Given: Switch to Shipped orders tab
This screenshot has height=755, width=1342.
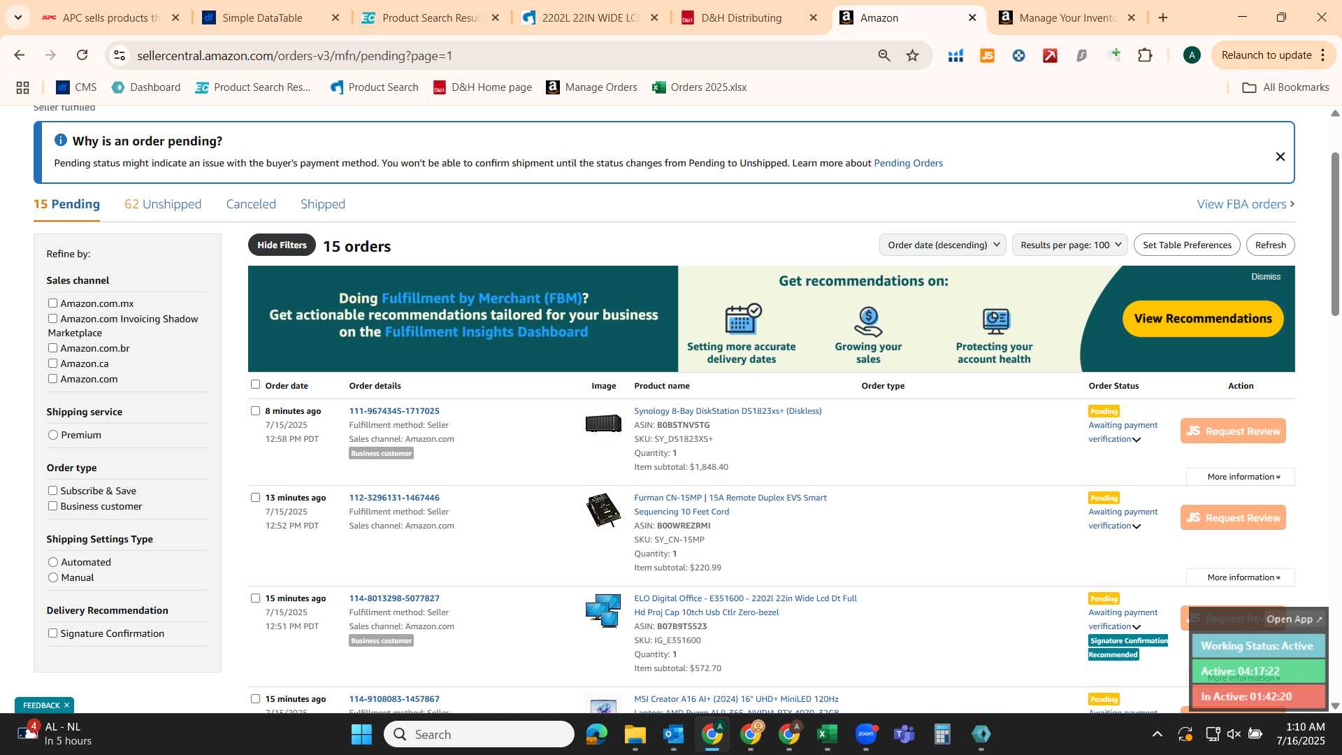Looking at the screenshot, I should (x=323, y=204).
